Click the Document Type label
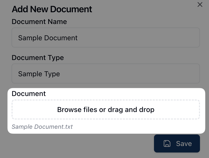209x158 pixels. [38, 58]
